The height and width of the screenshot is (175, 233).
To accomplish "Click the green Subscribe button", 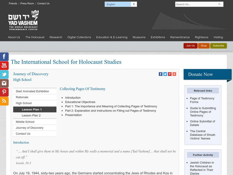I will pyautogui.click(x=218, y=46).
